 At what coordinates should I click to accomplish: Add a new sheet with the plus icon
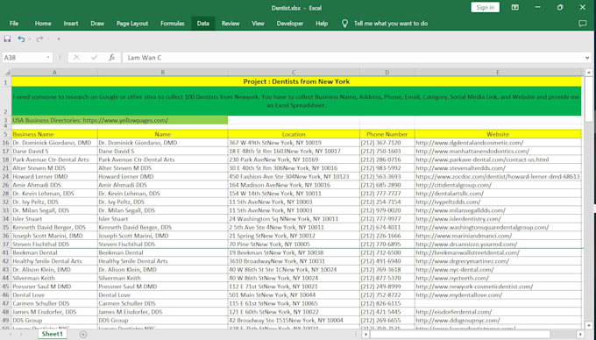tap(83, 334)
